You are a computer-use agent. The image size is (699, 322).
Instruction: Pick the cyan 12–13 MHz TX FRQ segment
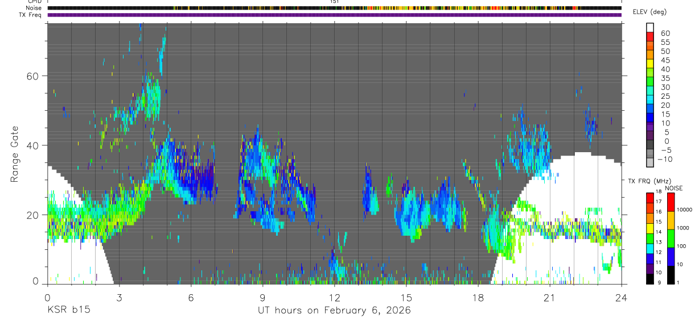point(650,249)
